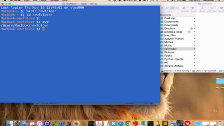Image resolution: width=224 pixels, height=126 pixels.
Task: Expand the Desktop folder arrow
Action: tap(195, 18)
